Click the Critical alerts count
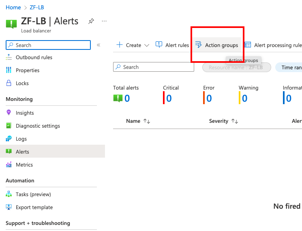The width and height of the screenshot is (302, 231). click(x=169, y=98)
